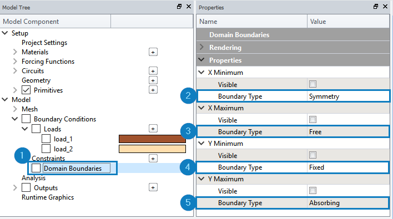Open Y Minimum Boundary Type value Fixed
Image resolution: width=393 pixels, height=219 pixels.
tap(348, 167)
